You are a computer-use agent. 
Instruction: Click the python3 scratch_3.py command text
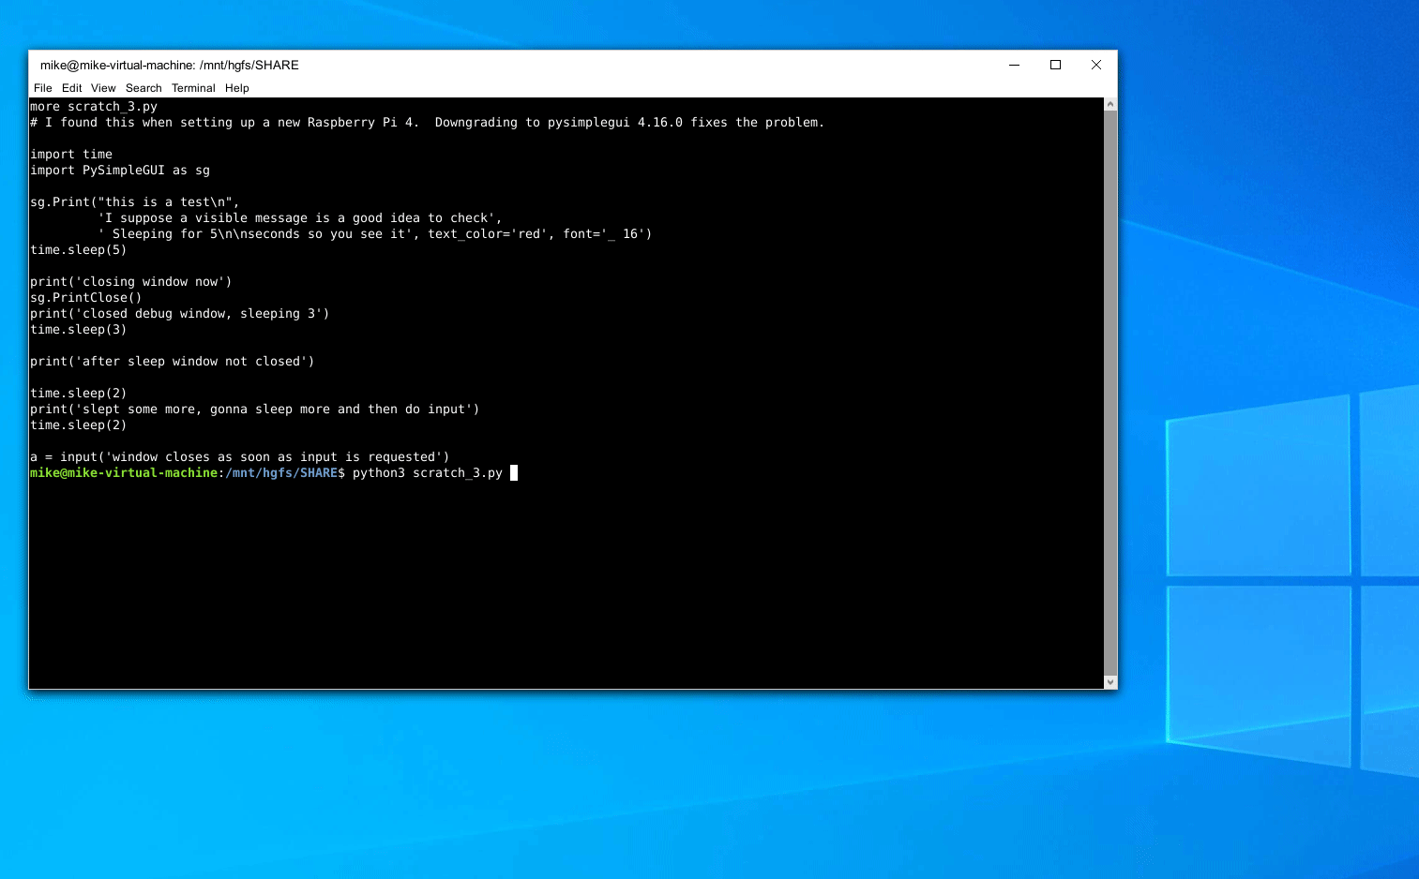(428, 472)
